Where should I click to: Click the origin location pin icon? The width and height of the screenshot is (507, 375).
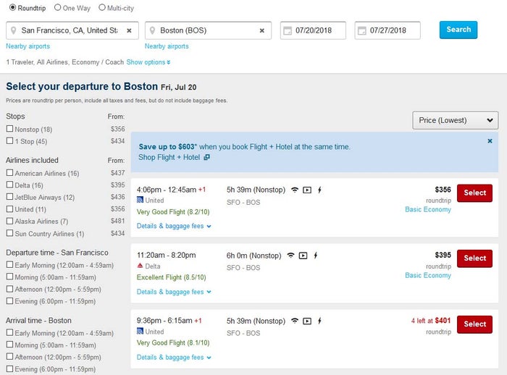click(14, 30)
